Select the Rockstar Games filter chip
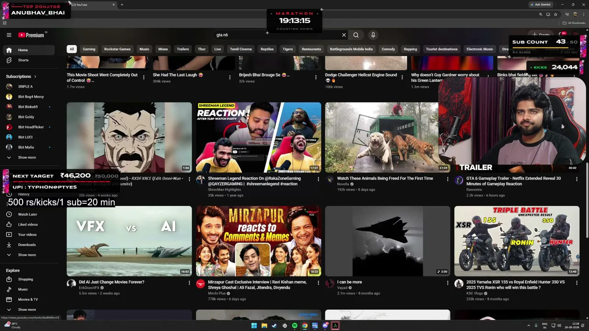 coord(117,49)
